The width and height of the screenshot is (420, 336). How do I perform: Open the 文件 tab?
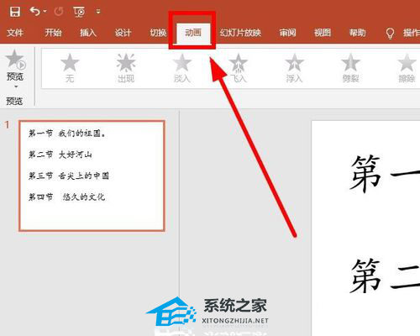coord(15,33)
